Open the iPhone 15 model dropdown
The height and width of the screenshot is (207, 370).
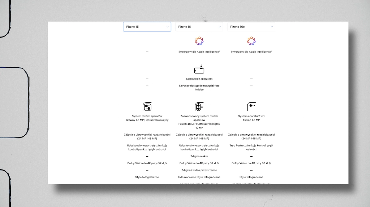[147, 27]
